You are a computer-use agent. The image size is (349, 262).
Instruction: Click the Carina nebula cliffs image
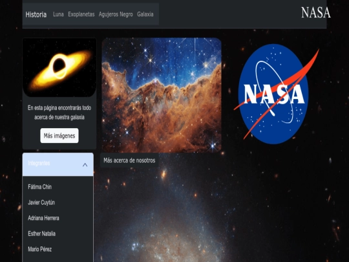pos(162,95)
